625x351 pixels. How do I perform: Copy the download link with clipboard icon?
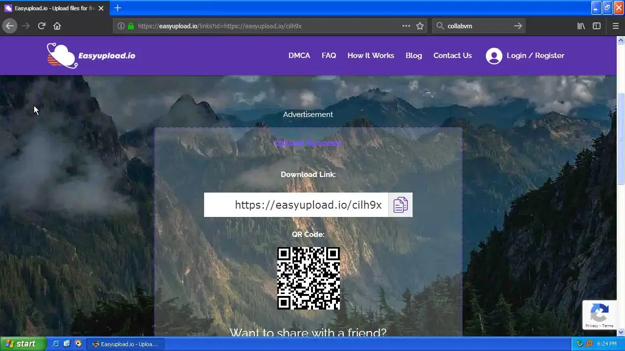tap(400, 205)
